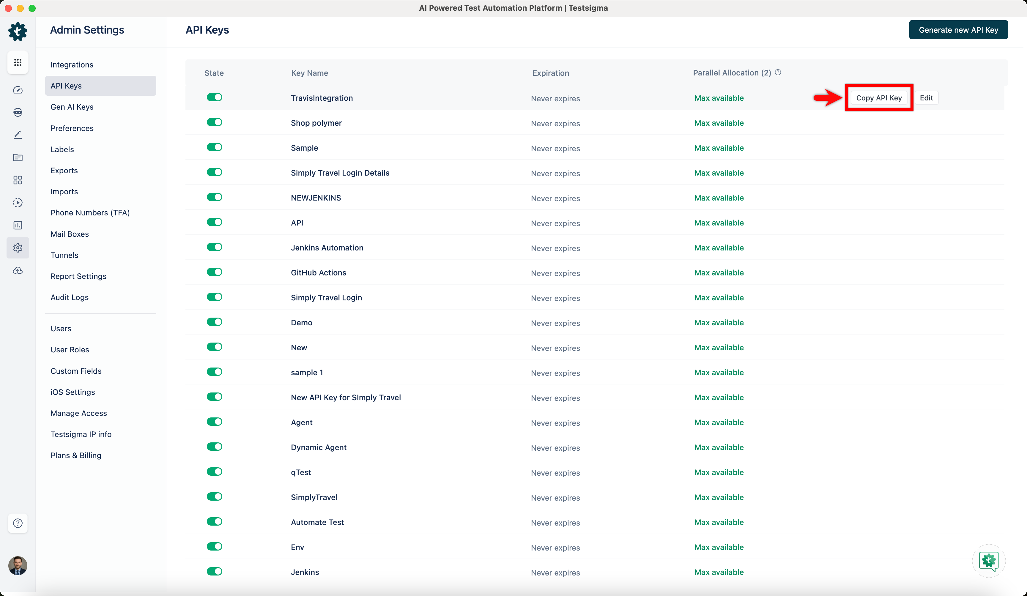Open the chat widget icon bottom right
The width and height of the screenshot is (1027, 596).
[989, 561]
